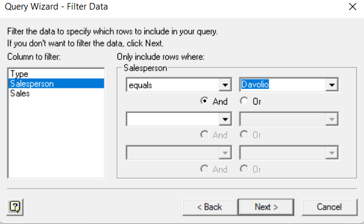Click the equals operator field
This screenshot has width=364, height=224.
tap(172, 85)
